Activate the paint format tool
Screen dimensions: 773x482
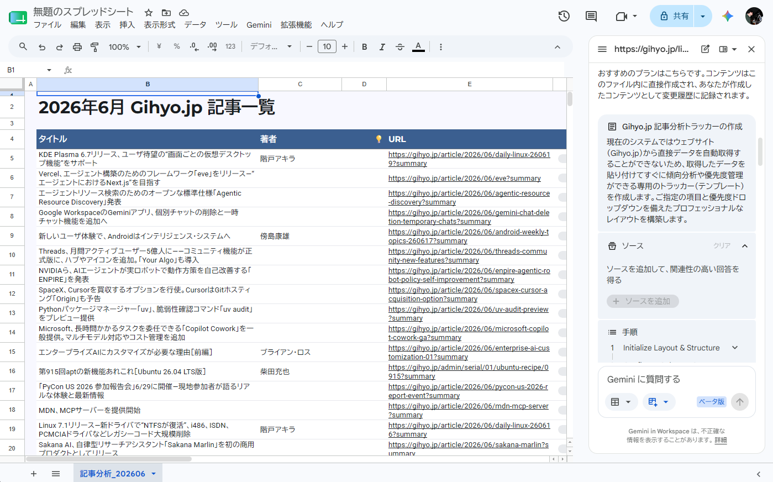tap(94, 47)
